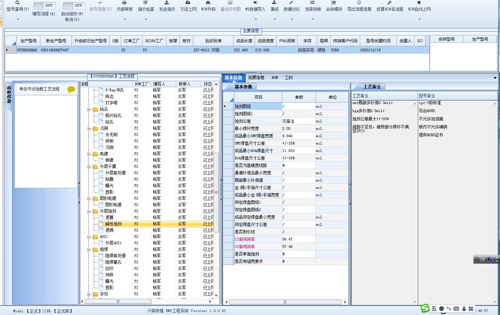The width and height of the screenshot is (500, 315).
Task: Select the 工艺备注 tab
Action: [x=372, y=87]
